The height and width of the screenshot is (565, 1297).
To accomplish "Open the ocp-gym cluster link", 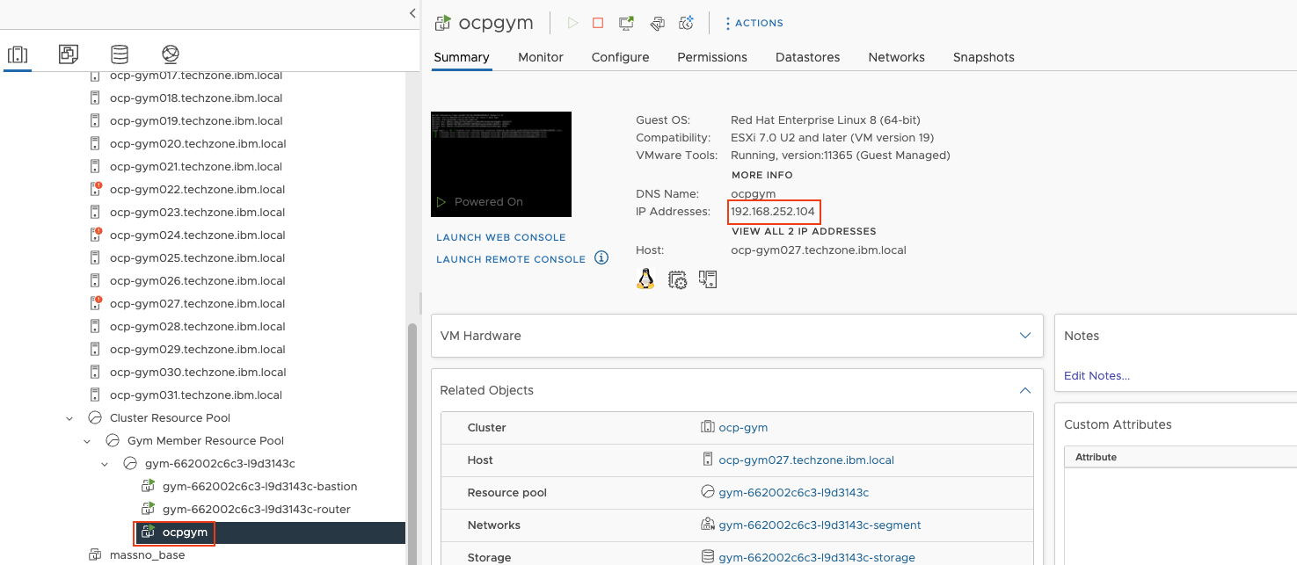I will tap(743, 427).
